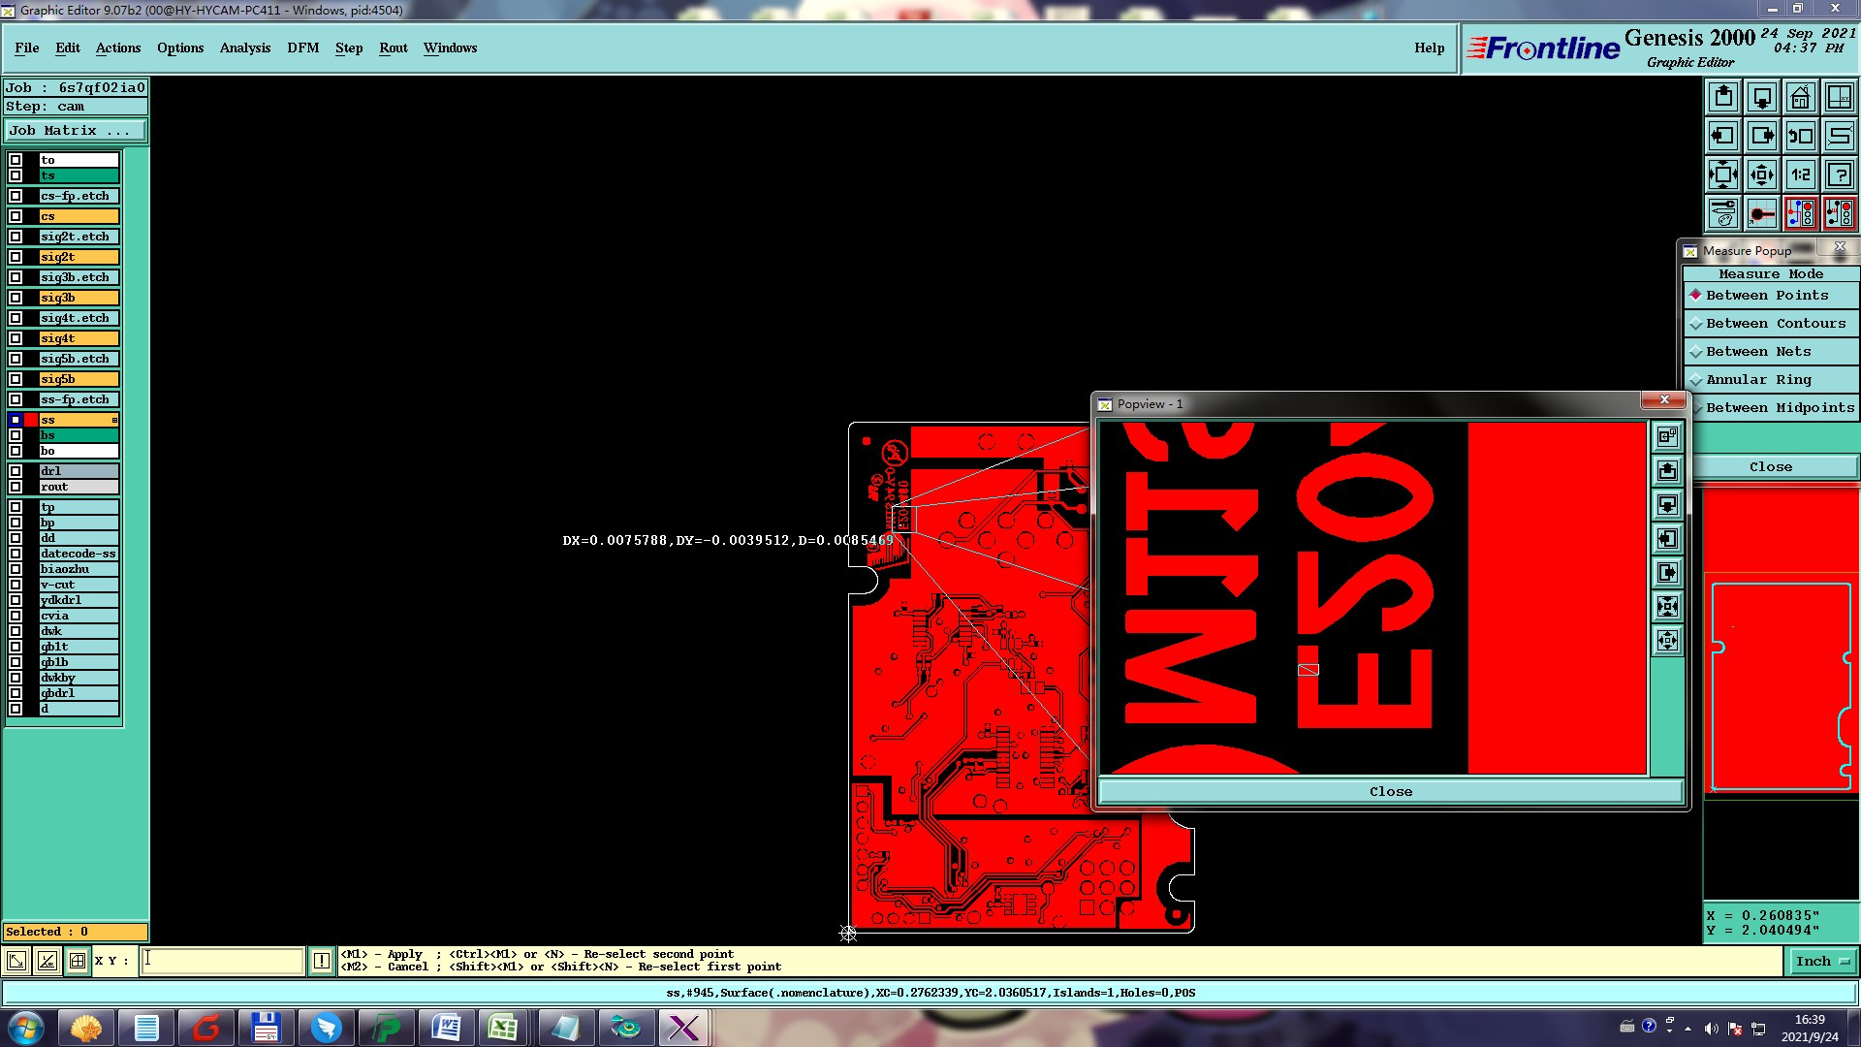This screenshot has width=1861, height=1047.
Task: Click the previous view undo-zoom icon
Action: pos(1800,136)
